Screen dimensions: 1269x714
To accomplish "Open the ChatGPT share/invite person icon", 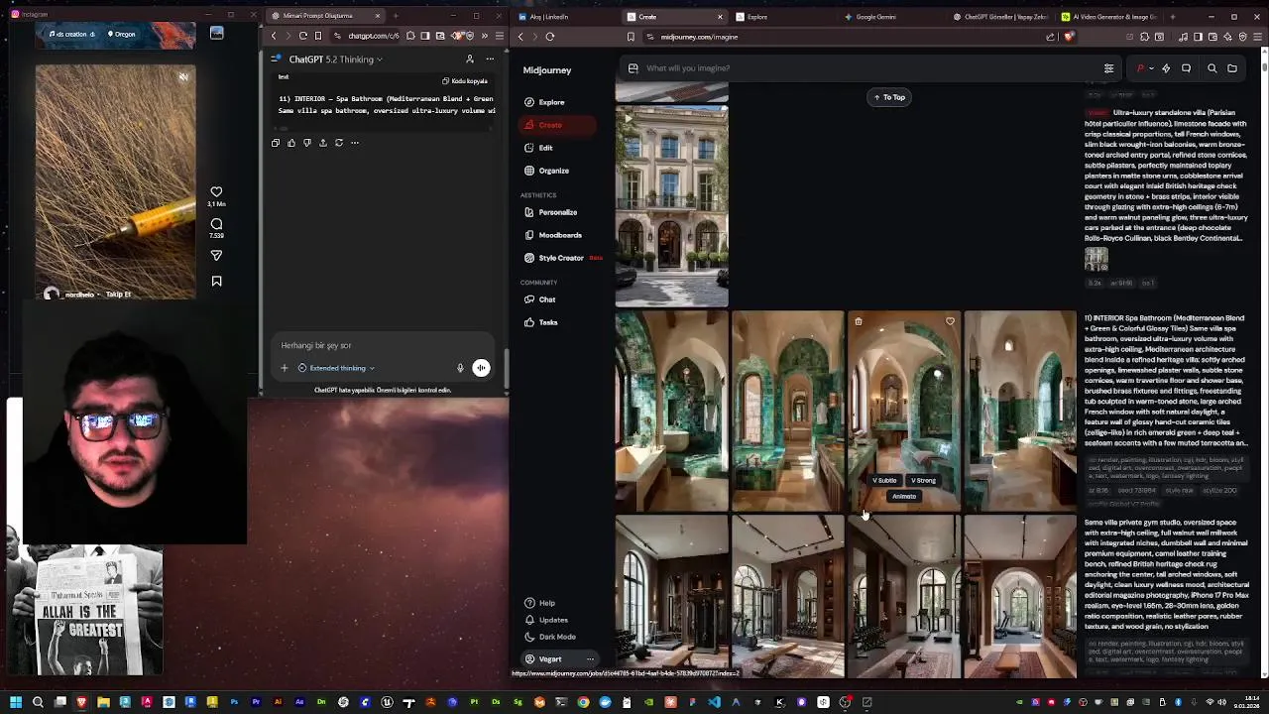I will point(470,59).
